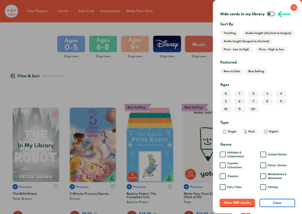This screenshot has height=214, width=302.
Task: Select age 3 filter chip
Action: coord(267,94)
